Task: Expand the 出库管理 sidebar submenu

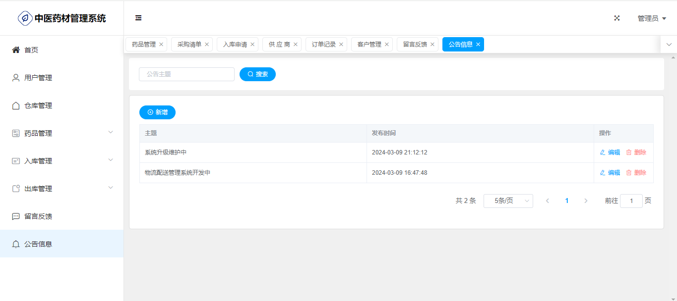Action: coord(111,188)
